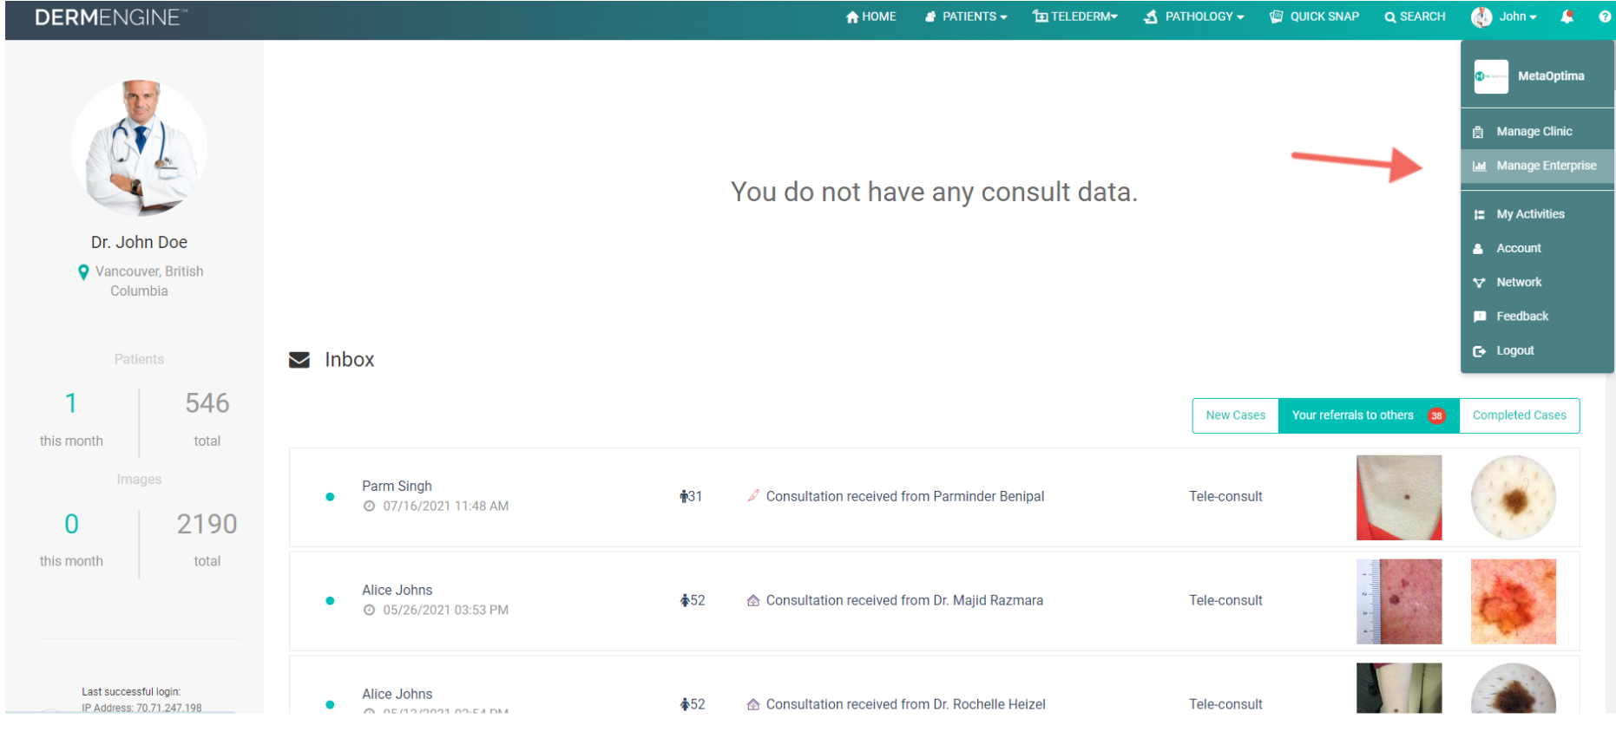Open Parm Singh's dermoscopy mole thumbnail

(x=1513, y=498)
